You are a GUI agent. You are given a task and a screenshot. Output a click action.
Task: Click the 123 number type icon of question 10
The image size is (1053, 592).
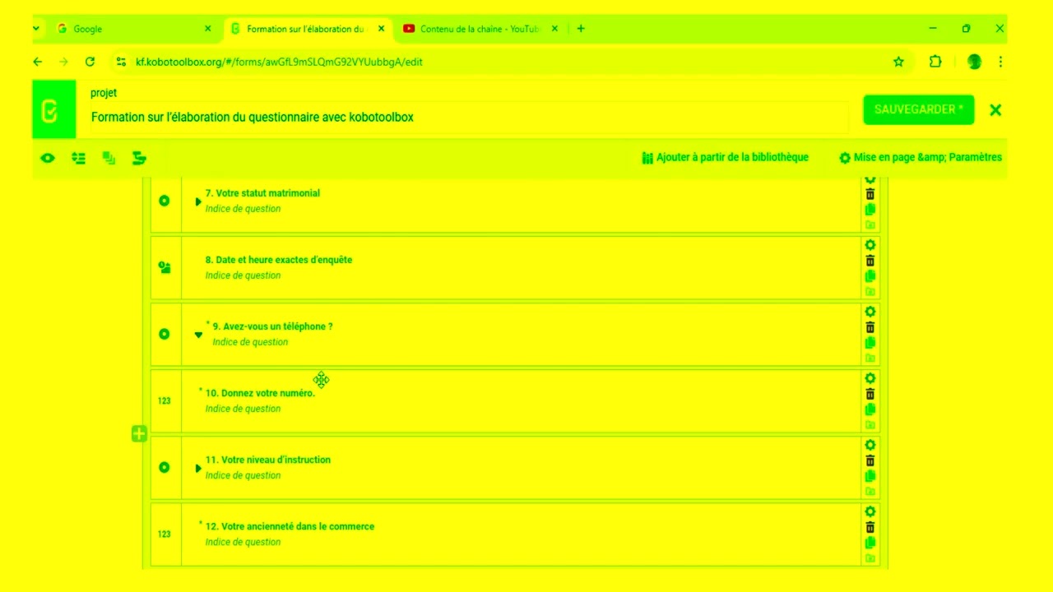coord(165,401)
